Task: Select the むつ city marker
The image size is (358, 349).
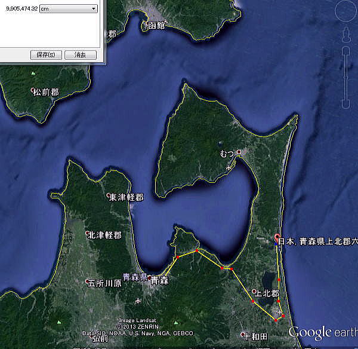Action: pos(239,152)
